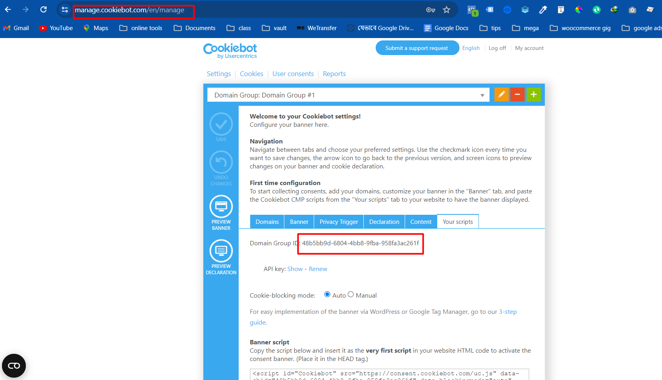Screen dimensions: 662x380
Task: Open the online tools bookmark folder
Action: click(x=141, y=28)
